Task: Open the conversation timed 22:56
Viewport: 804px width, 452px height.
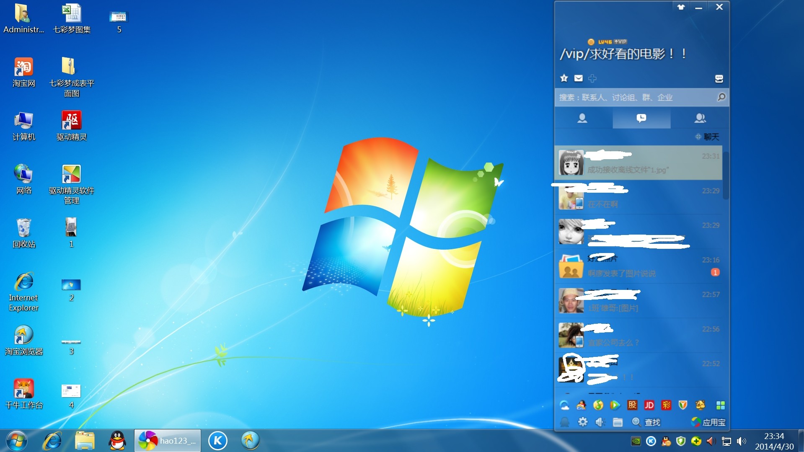Action: [x=639, y=336]
